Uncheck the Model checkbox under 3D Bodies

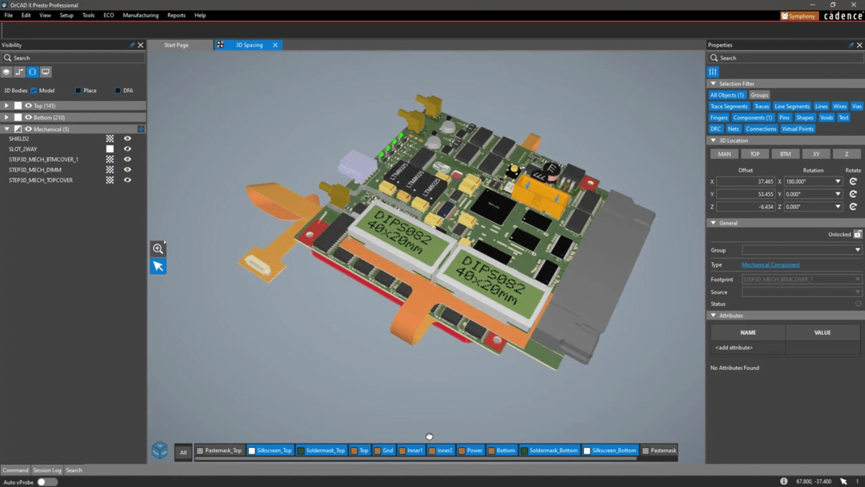click(x=34, y=90)
